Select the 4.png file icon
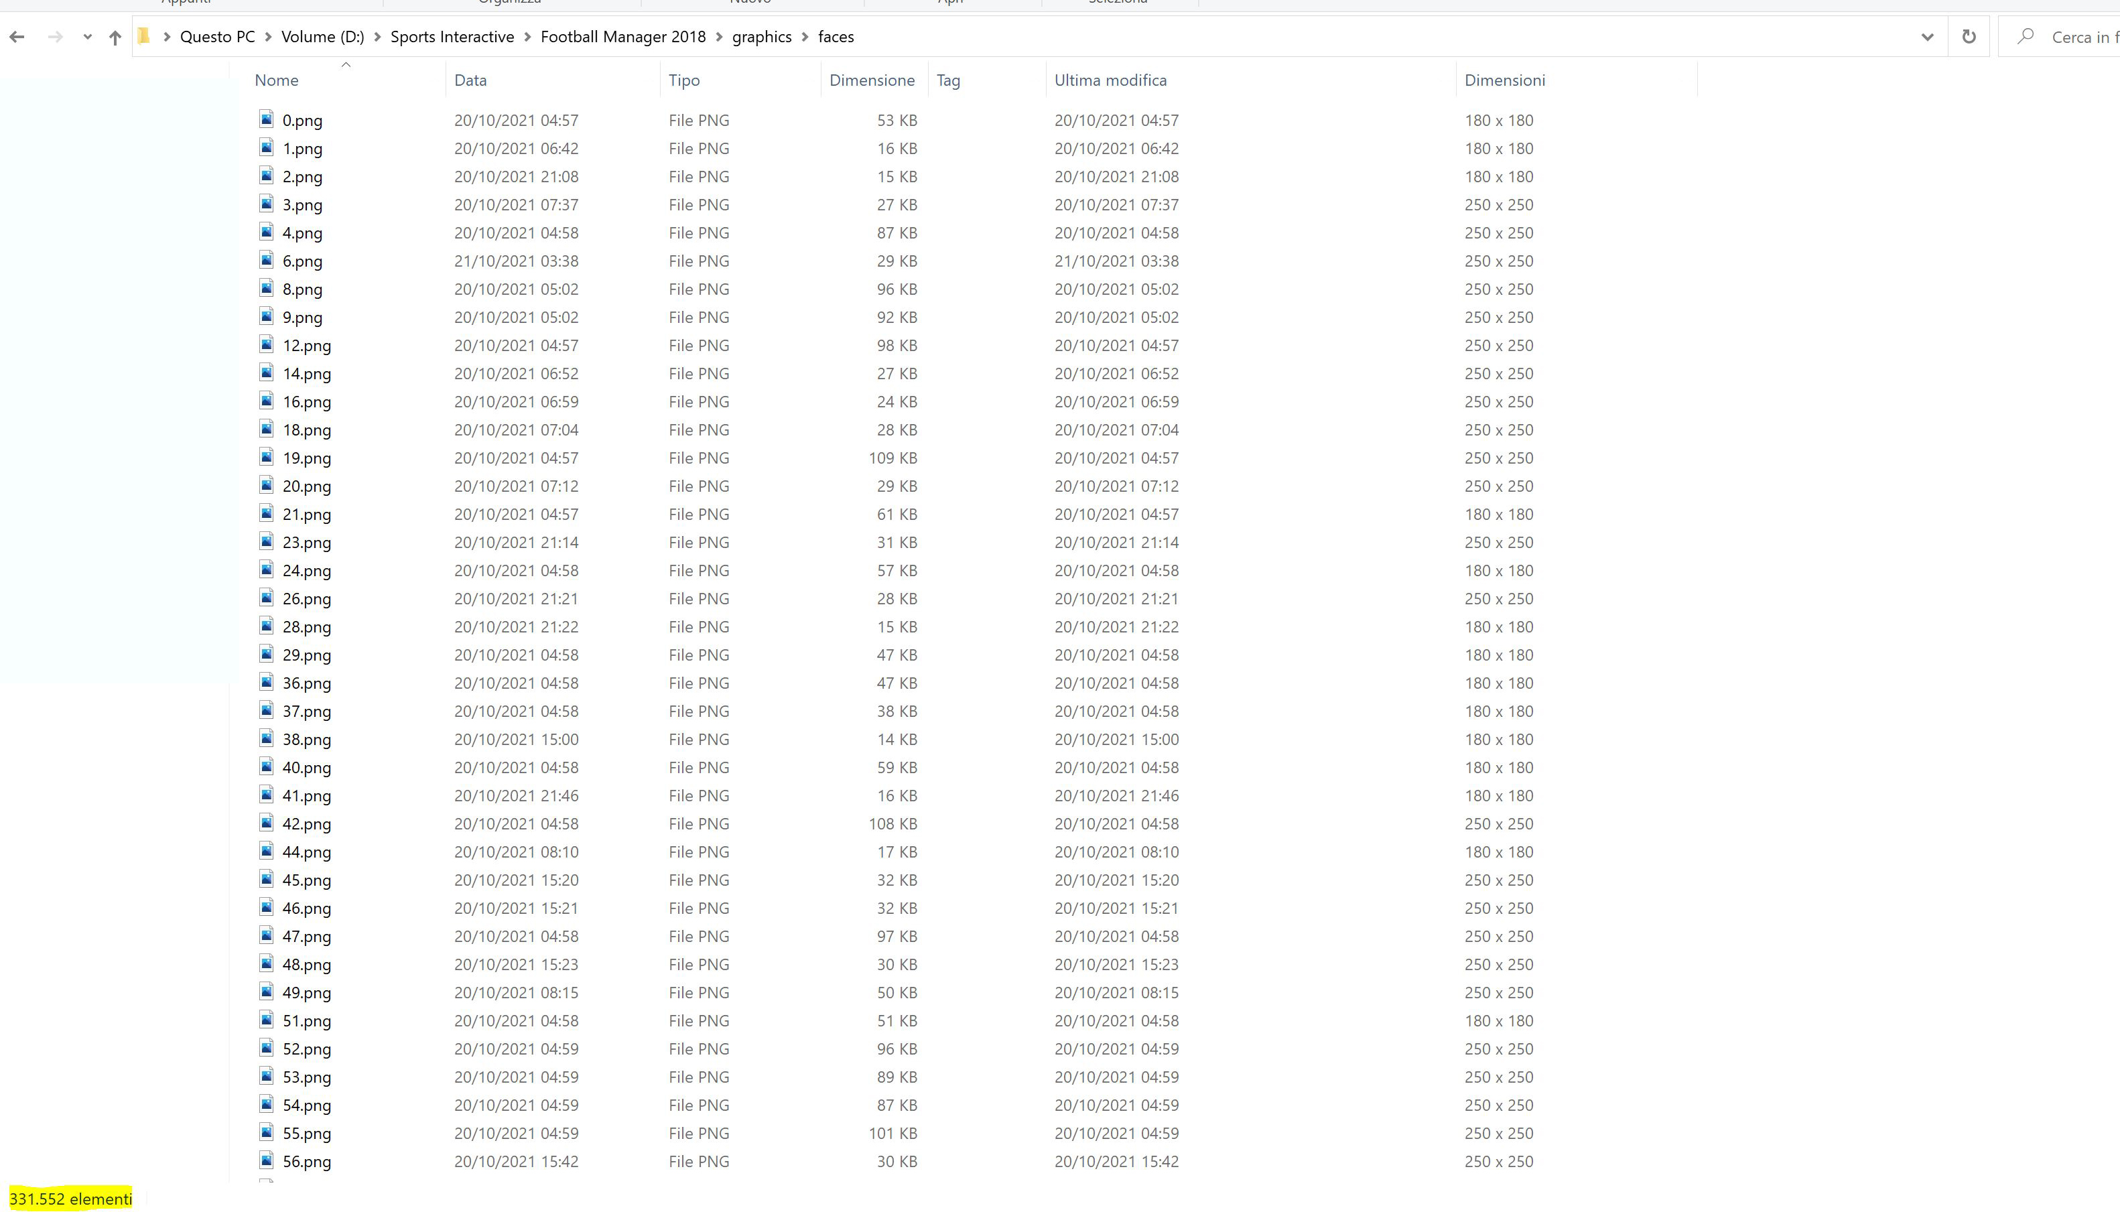The width and height of the screenshot is (2120, 1212). click(x=265, y=231)
